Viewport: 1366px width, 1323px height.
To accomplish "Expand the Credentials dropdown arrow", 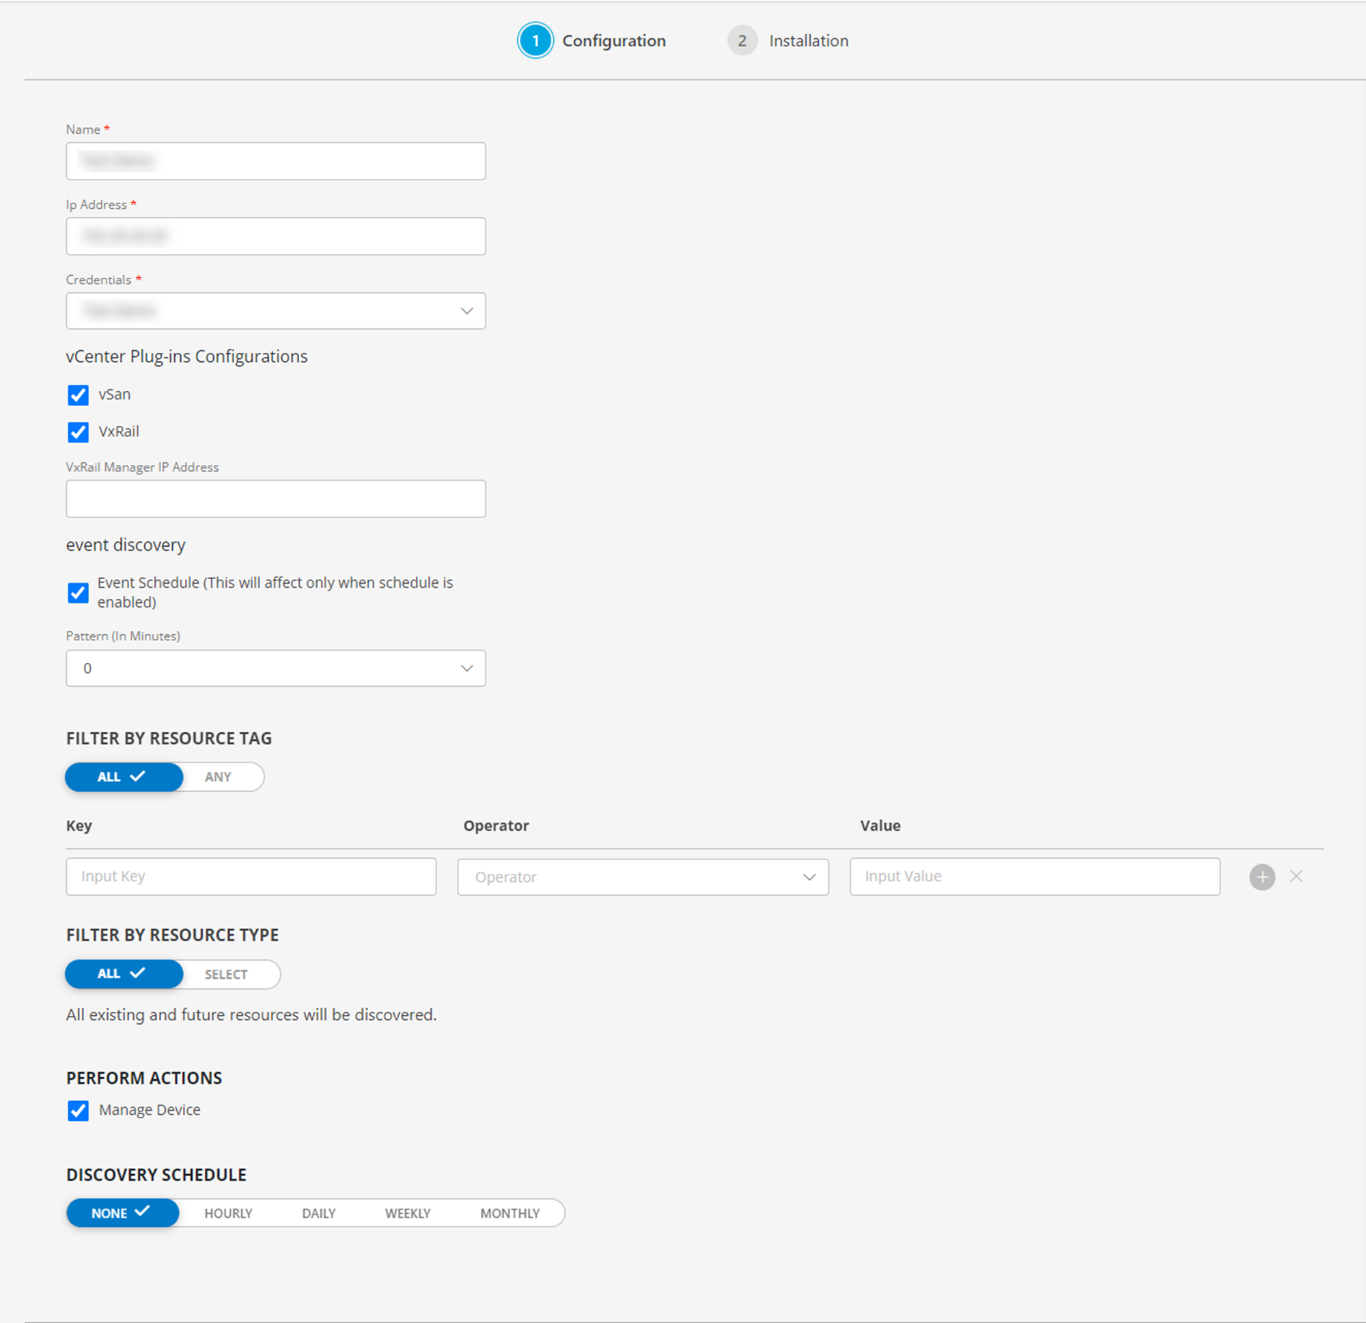I will point(466,311).
